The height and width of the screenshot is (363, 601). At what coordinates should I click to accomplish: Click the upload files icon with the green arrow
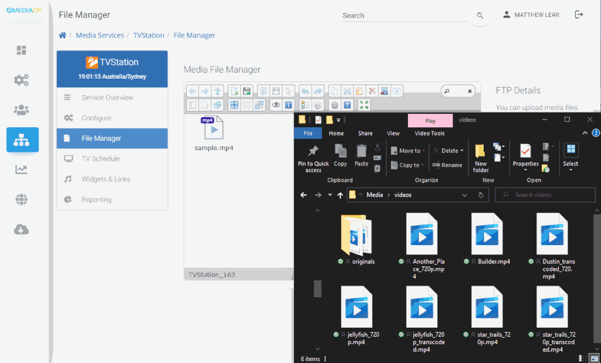[247, 91]
